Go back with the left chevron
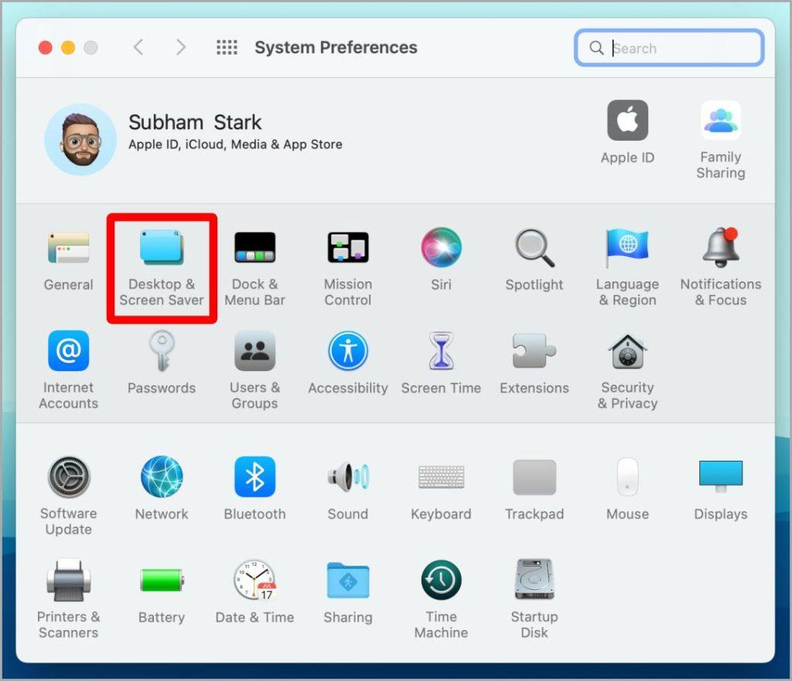 pyautogui.click(x=138, y=47)
